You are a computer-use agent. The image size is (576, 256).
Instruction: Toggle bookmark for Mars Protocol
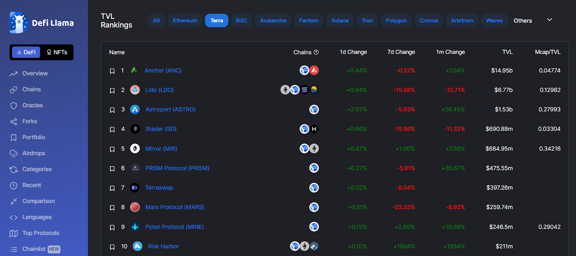112,208
